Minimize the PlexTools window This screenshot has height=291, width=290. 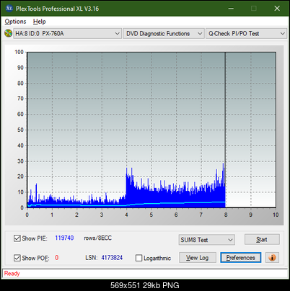tap(231, 9)
